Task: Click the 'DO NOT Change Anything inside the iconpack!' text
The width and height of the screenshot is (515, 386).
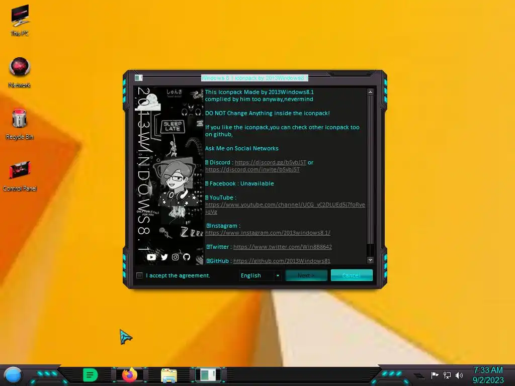Action: coord(268,113)
